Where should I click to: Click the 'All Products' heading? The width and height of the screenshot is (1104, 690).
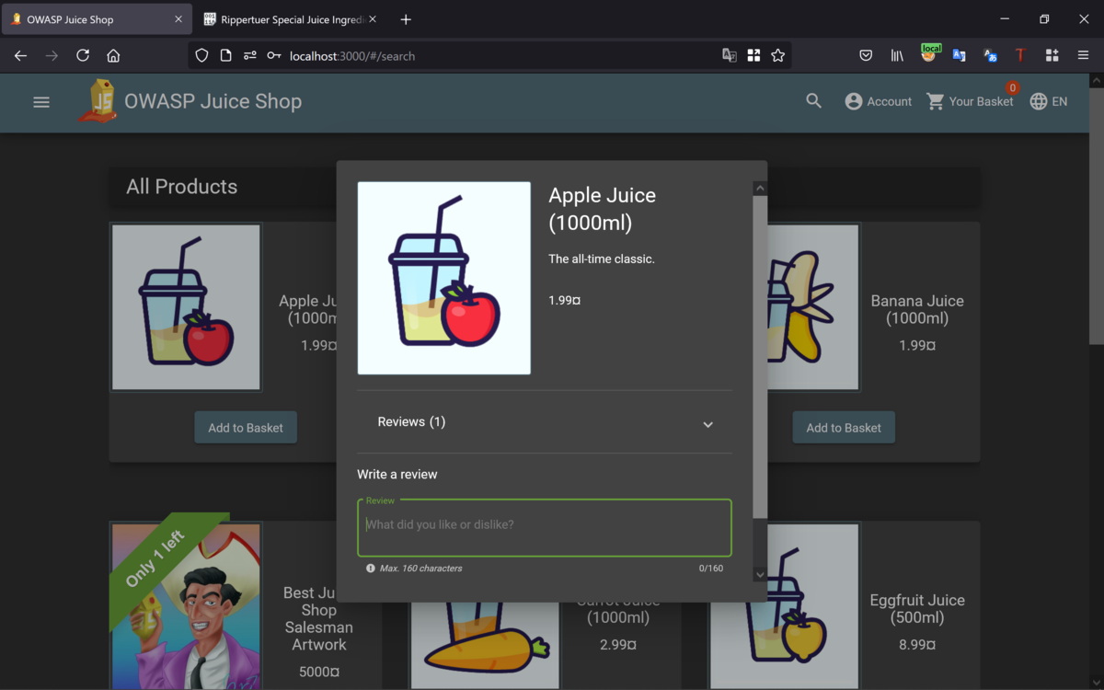point(182,187)
